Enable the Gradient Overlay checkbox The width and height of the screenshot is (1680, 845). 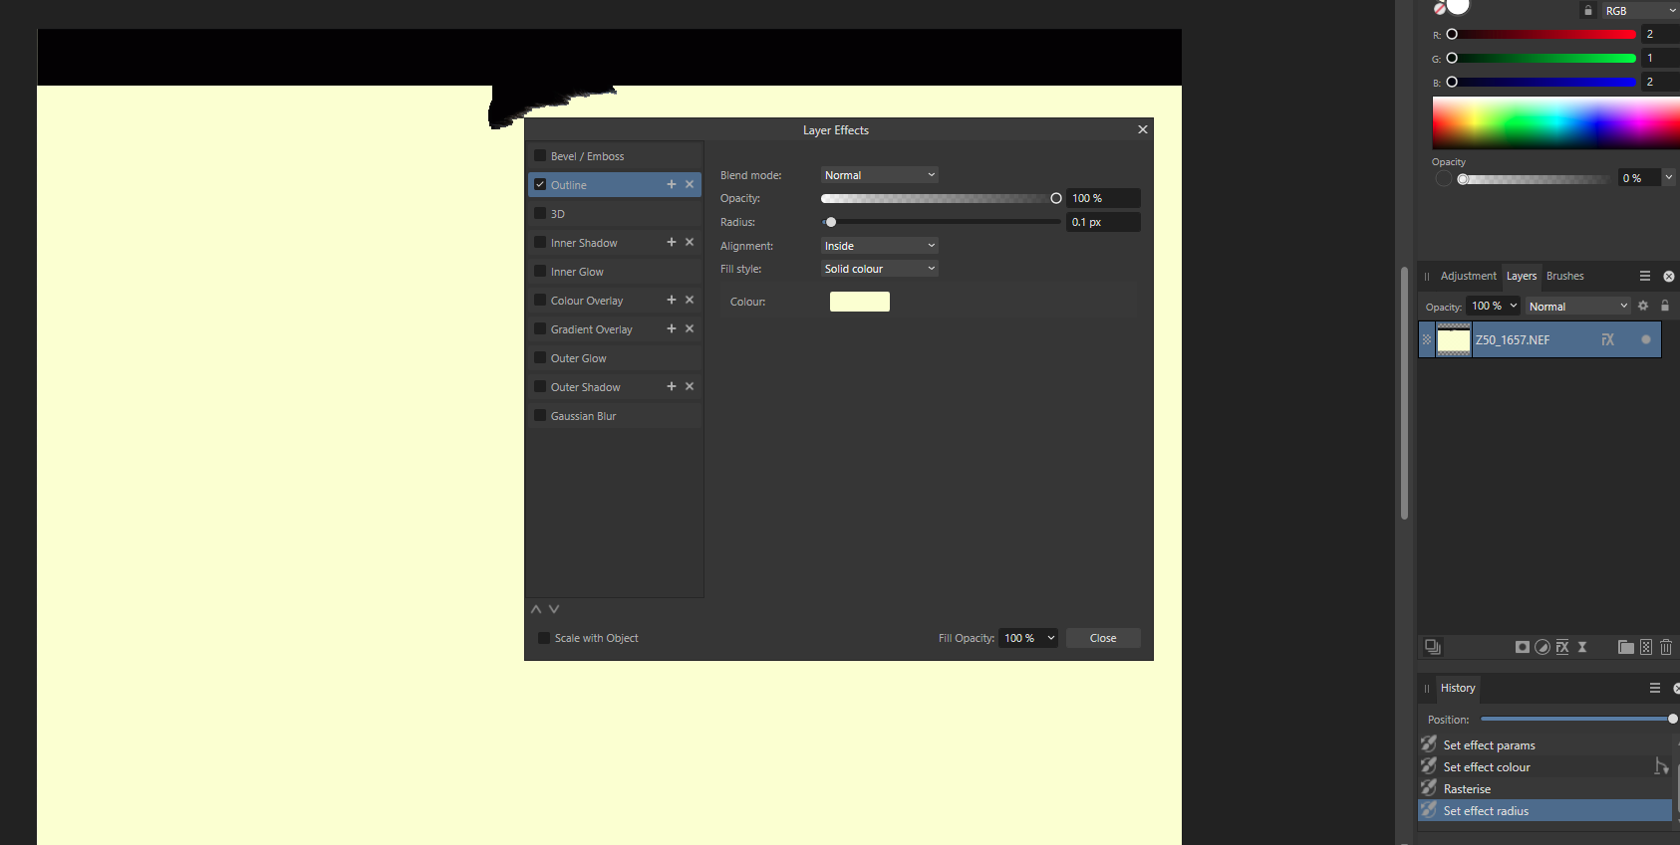coord(540,328)
